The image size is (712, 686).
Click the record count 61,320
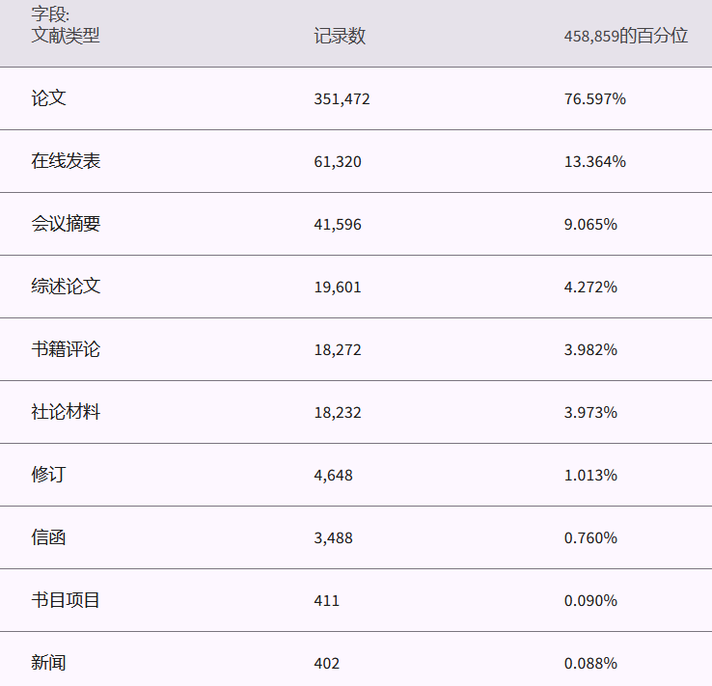click(x=338, y=161)
